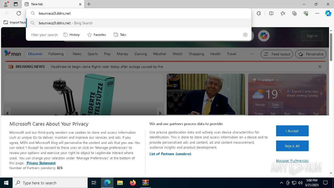Open the Feed layout button

pos(277,54)
